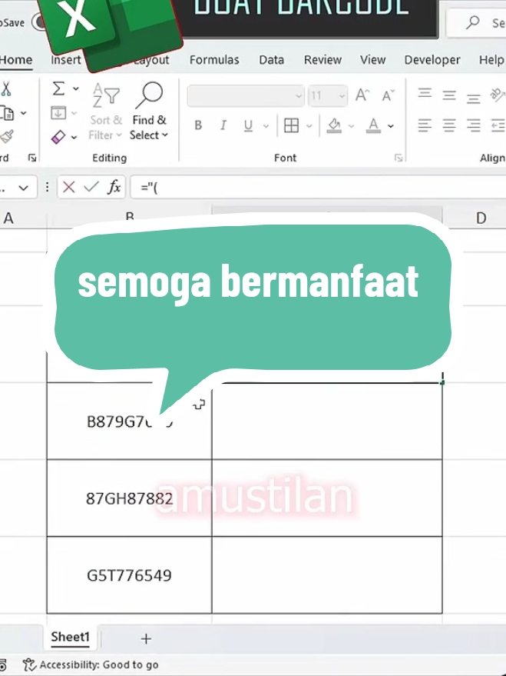The image size is (506, 676).
Task: Cancel formula entry with X
Action: tap(69, 187)
